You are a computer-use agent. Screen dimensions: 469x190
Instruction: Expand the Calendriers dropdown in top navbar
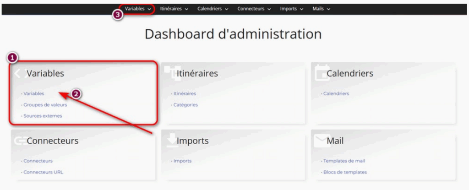[x=213, y=9]
